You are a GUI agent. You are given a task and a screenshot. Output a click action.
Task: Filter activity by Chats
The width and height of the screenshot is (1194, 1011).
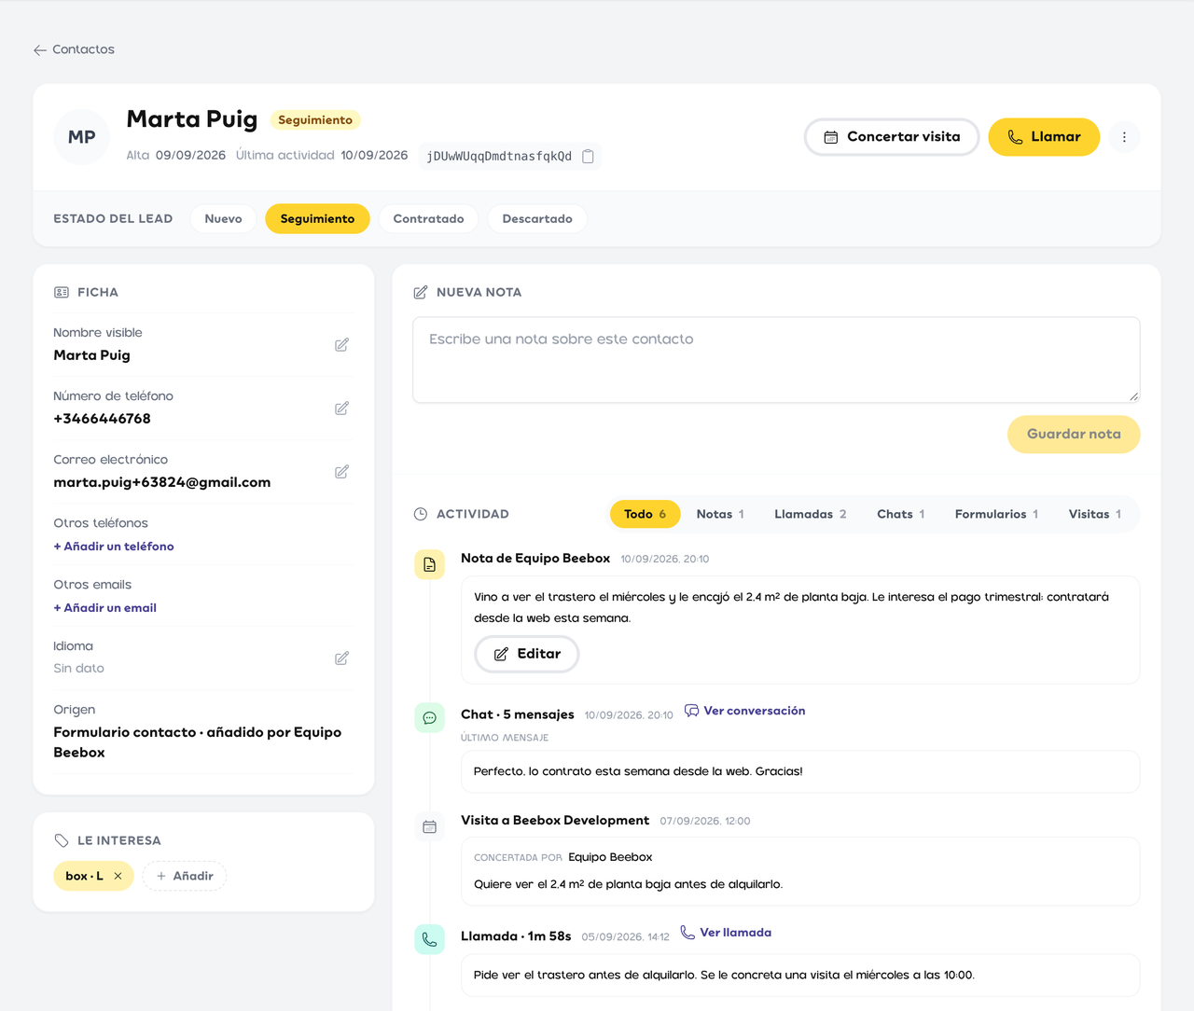901,514
